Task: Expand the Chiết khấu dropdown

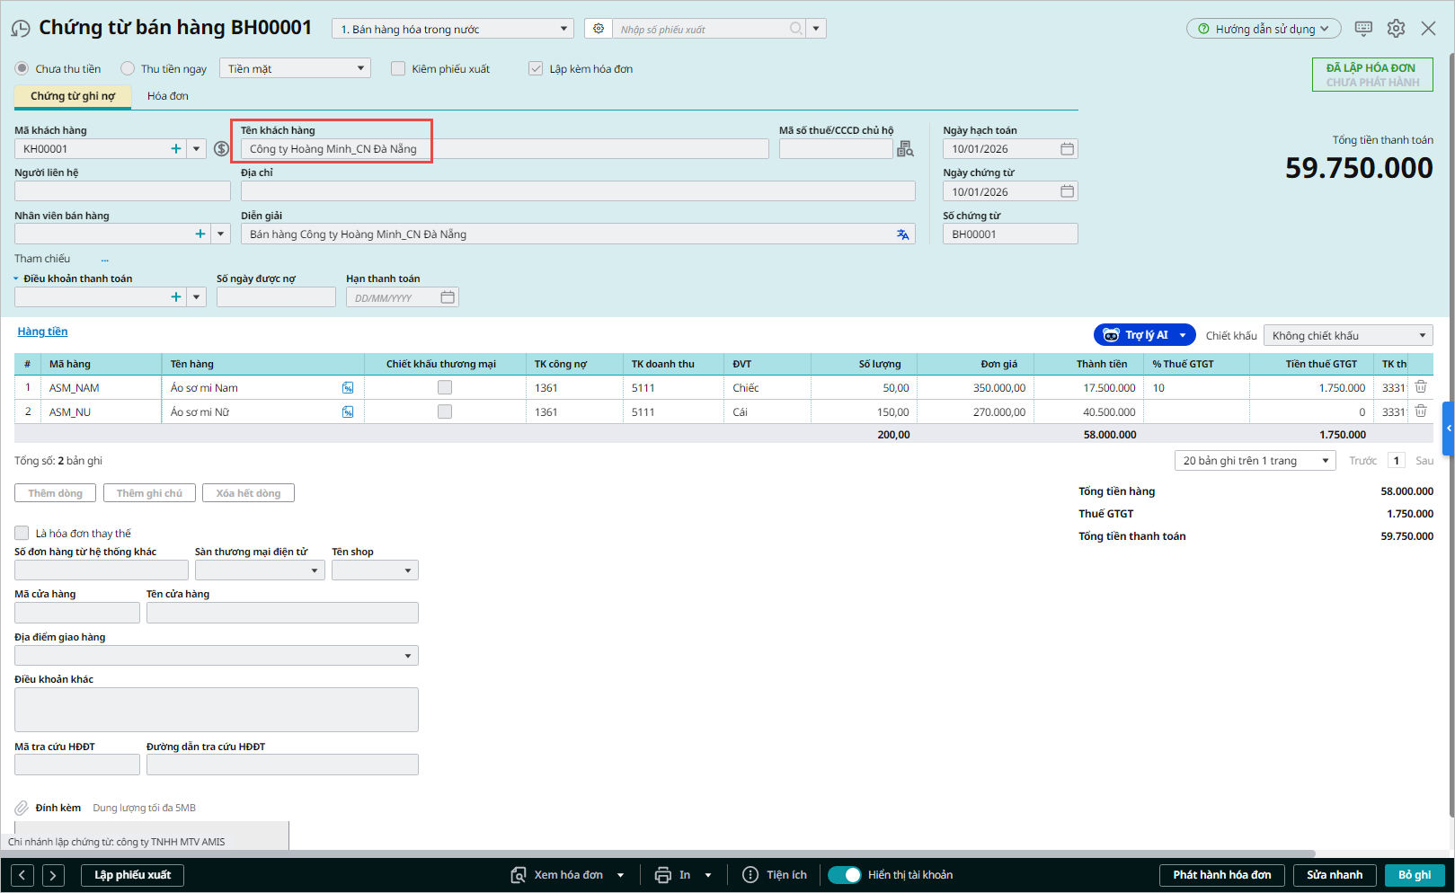Action: 1347,336
